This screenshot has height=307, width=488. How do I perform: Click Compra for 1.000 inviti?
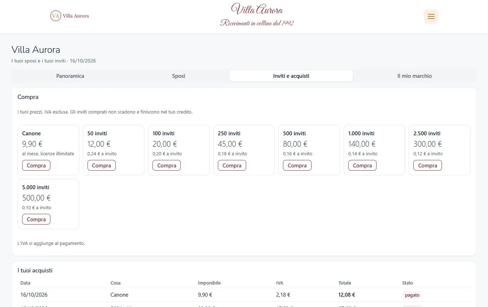tap(362, 166)
